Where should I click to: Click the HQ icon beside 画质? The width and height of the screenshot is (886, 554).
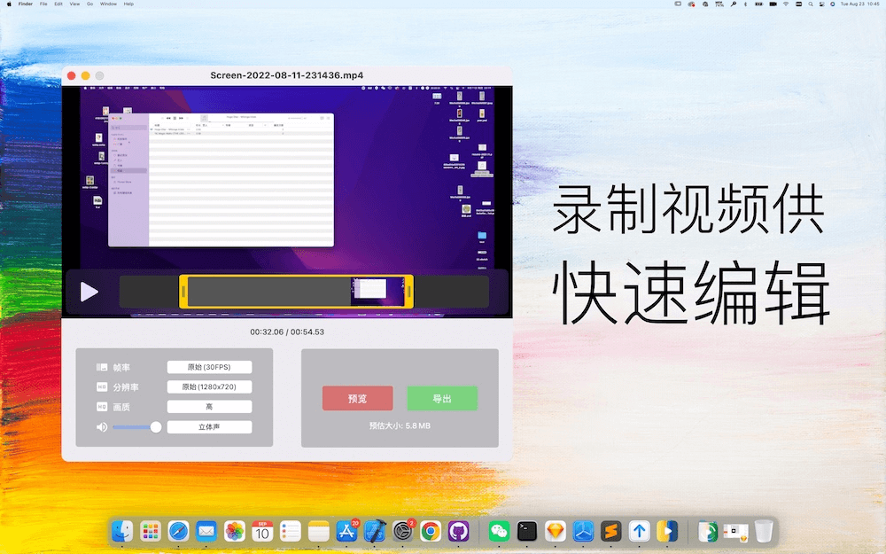point(104,406)
